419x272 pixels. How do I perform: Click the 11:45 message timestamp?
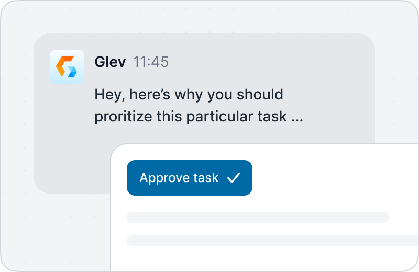[x=151, y=62]
